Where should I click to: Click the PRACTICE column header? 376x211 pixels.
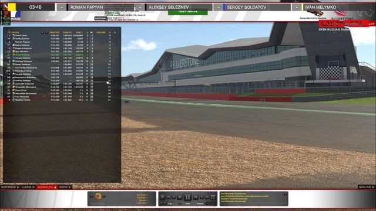55,32
